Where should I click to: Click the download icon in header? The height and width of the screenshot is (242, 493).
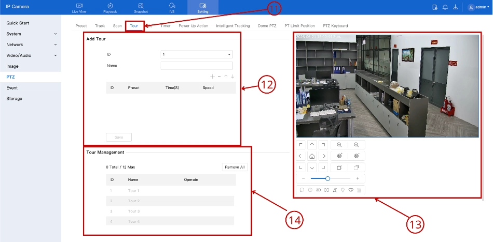455,7
